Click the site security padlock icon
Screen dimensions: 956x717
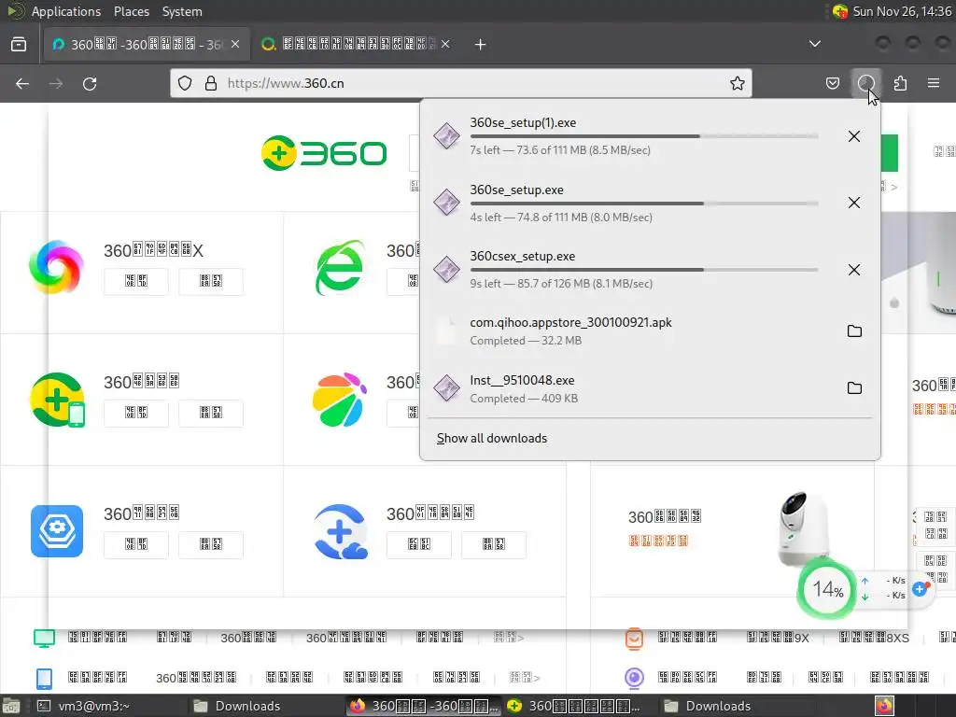[x=211, y=83]
